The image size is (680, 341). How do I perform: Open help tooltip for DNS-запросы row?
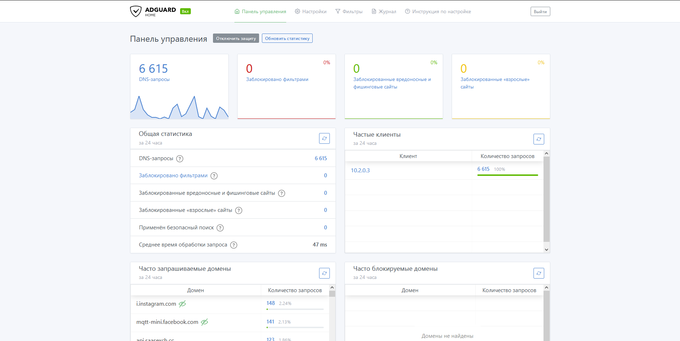(x=180, y=159)
